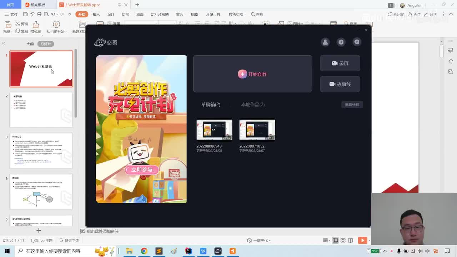Switch to normal view icon in status bar
457x257 pixels.
pyautogui.click(x=335, y=241)
